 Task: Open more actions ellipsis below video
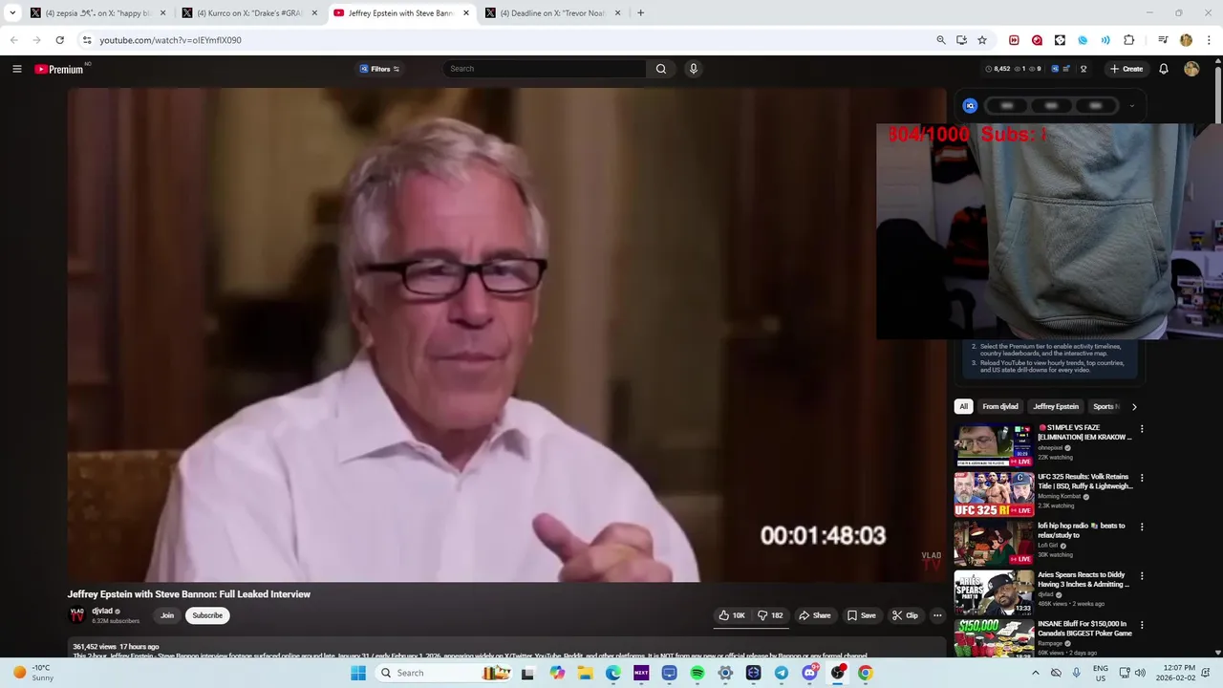pos(937,615)
